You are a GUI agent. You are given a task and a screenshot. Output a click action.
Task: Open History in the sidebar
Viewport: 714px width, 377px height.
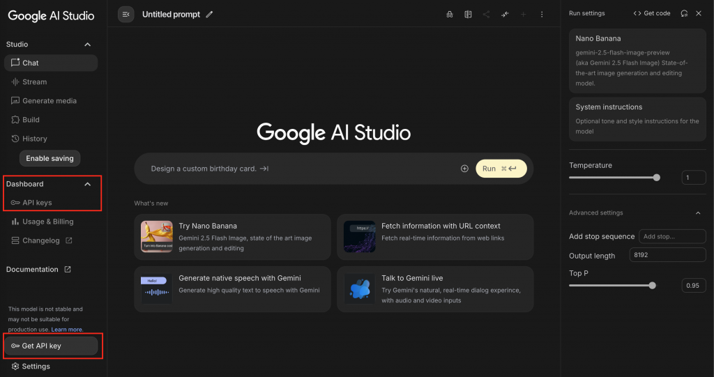pos(51,139)
